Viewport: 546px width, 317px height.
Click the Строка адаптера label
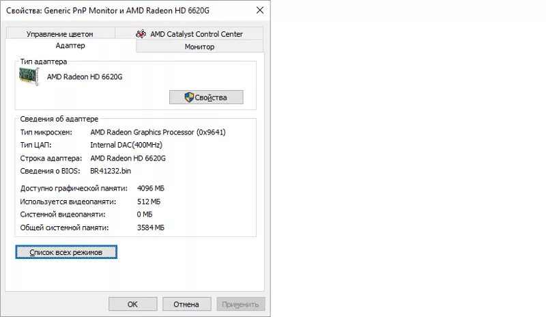51,158
